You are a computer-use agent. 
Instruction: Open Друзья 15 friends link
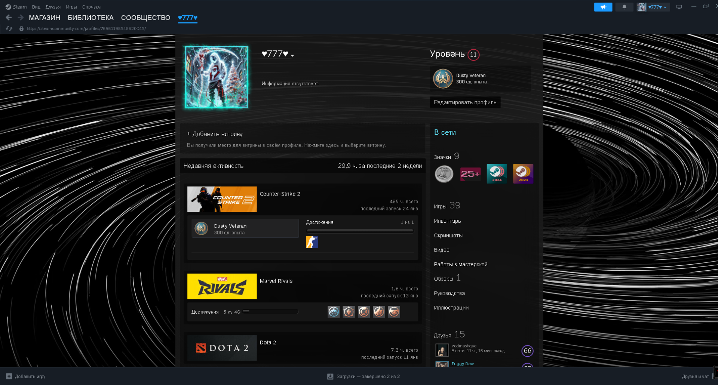click(x=449, y=335)
